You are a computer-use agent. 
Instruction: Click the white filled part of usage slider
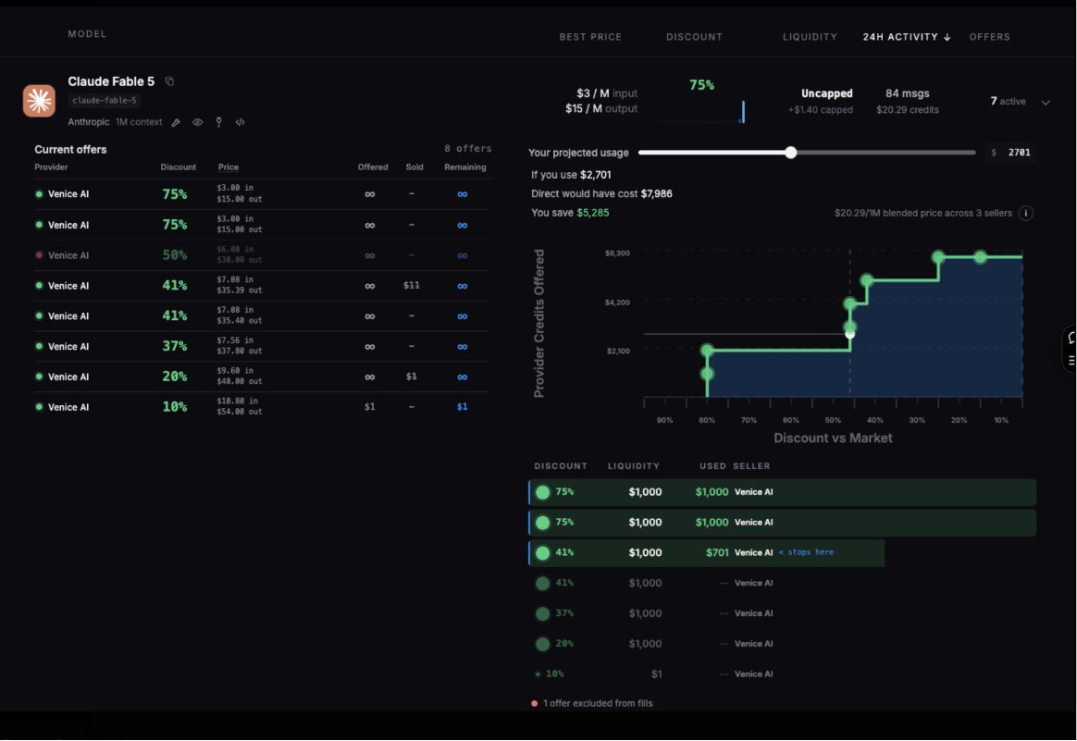click(x=712, y=153)
